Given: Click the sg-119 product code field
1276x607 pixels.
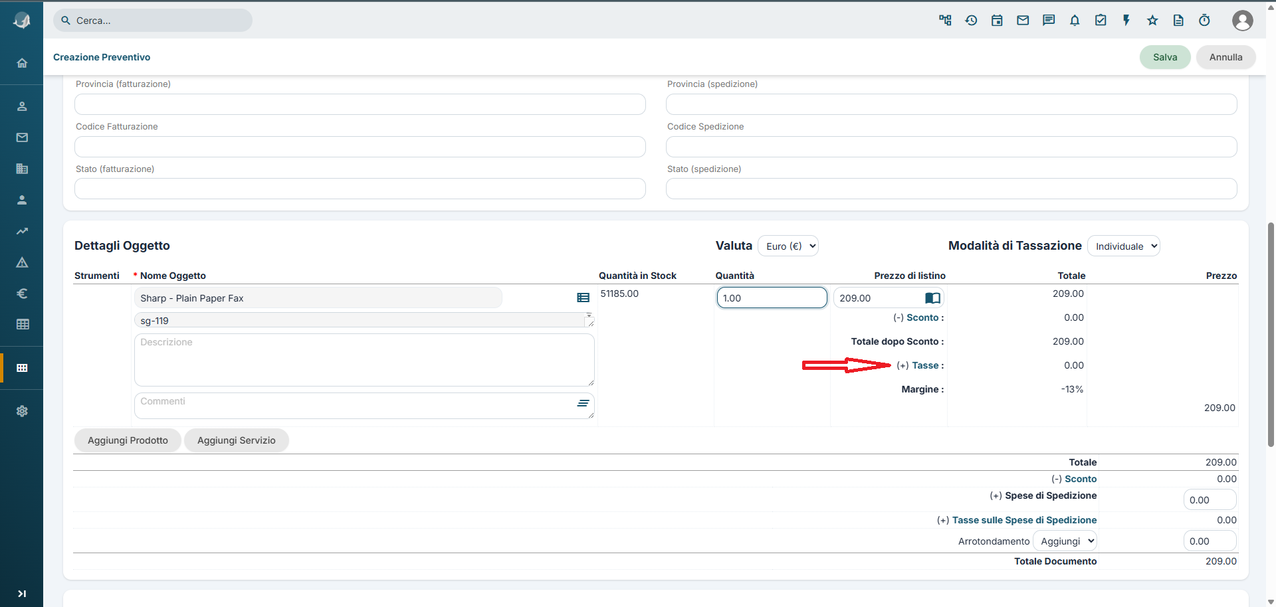Looking at the screenshot, I should coord(364,320).
